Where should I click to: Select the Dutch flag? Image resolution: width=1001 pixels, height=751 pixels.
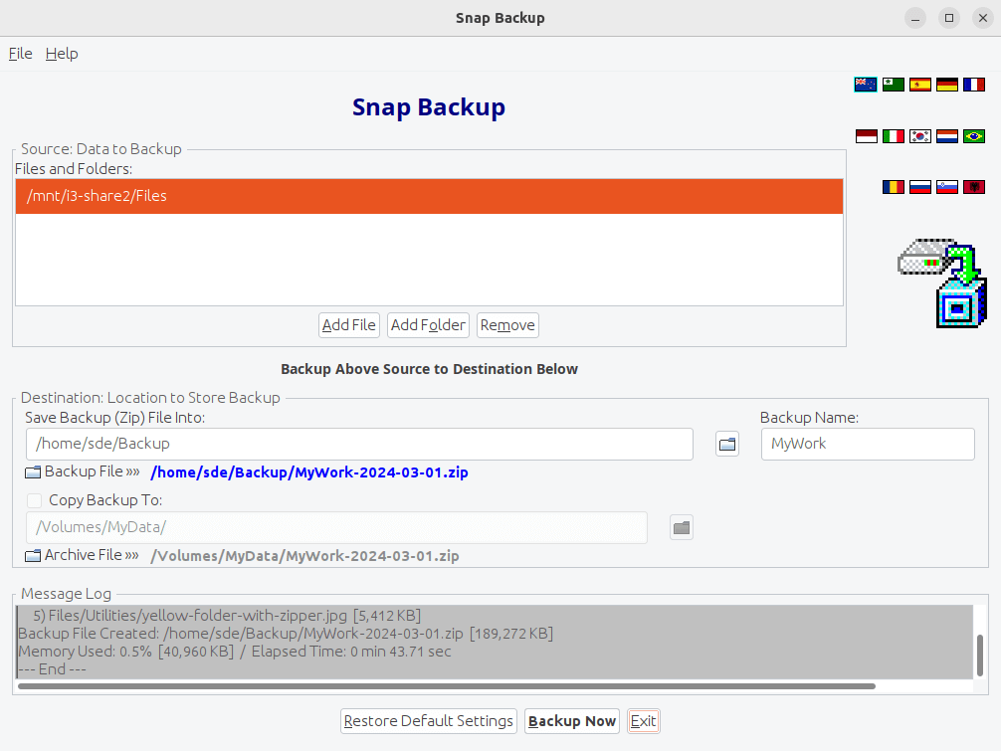(x=946, y=136)
